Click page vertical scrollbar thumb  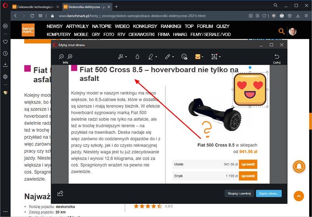click(310, 121)
